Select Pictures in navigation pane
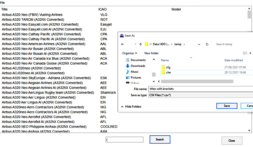This screenshot has width=253, height=147. (x=133, y=78)
